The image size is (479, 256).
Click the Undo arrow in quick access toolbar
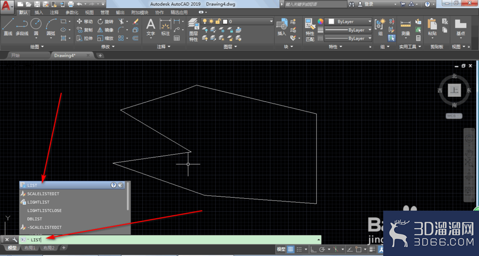point(79,4)
